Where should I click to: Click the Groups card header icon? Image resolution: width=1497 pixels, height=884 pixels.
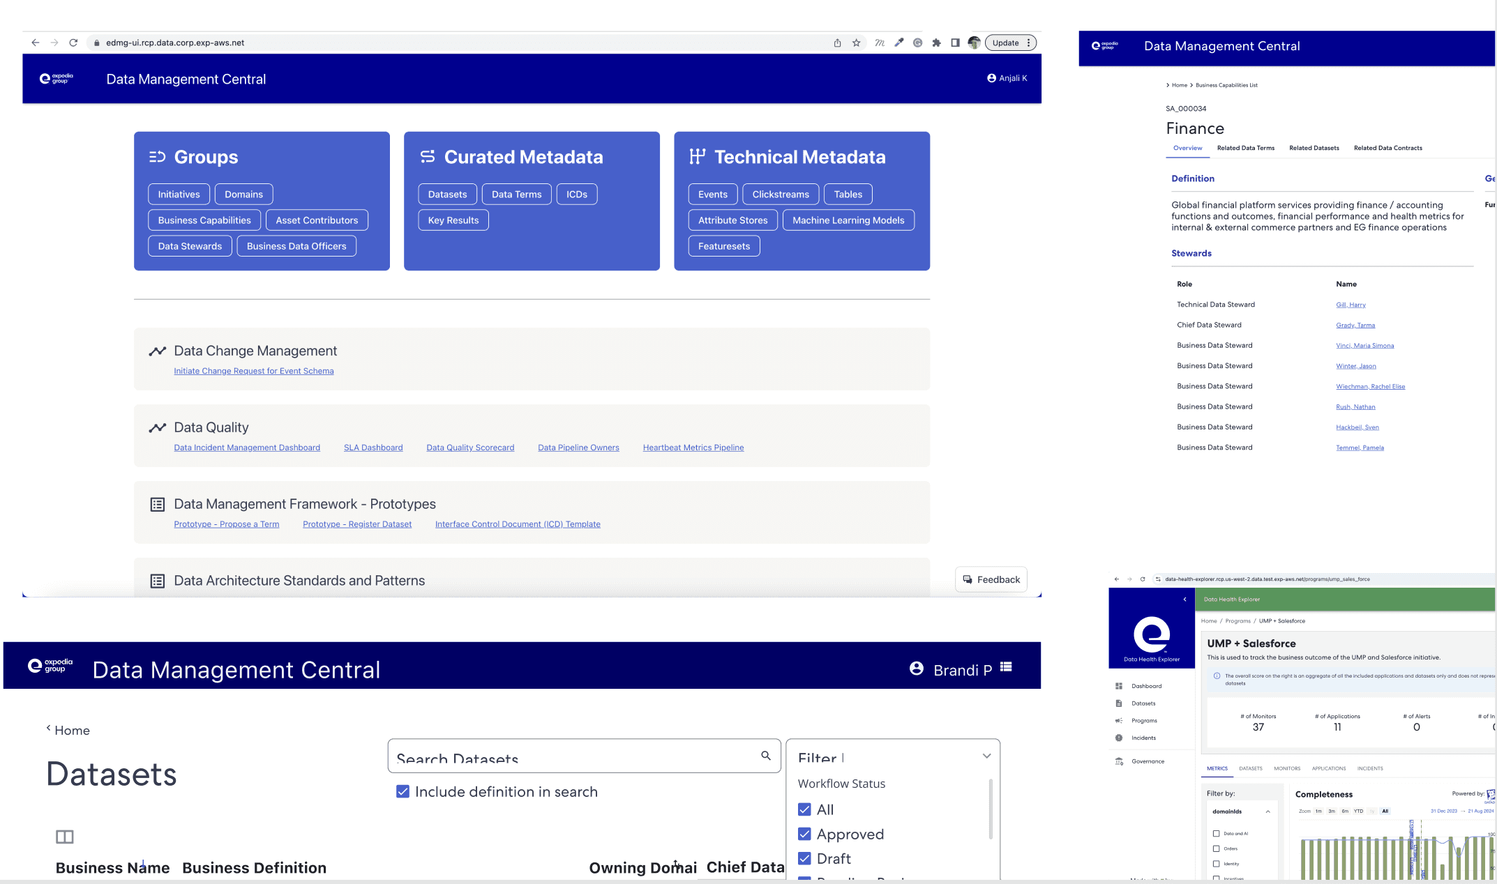tap(157, 157)
